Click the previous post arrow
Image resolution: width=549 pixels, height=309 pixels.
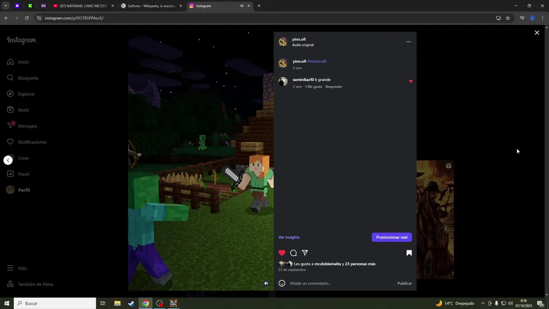(8, 160)
